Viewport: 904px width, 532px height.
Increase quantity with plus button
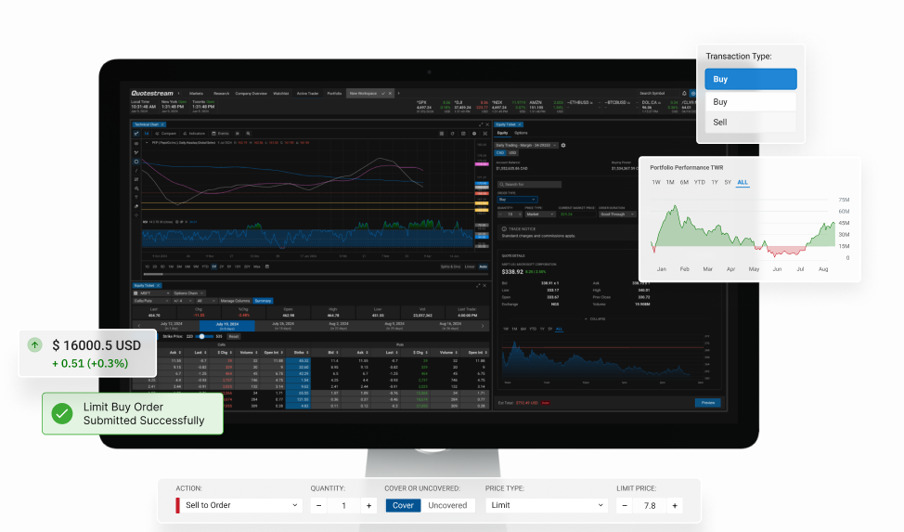coord(369,506)
